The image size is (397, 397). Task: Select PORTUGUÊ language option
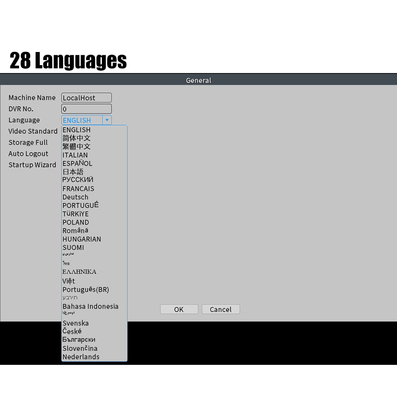coord(94,205)
